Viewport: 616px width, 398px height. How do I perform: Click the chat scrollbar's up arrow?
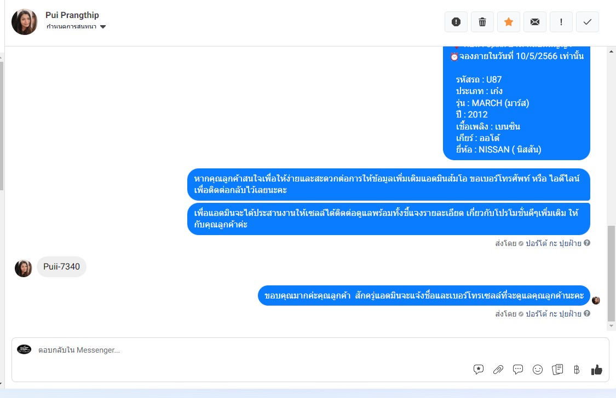coord(611,51)
